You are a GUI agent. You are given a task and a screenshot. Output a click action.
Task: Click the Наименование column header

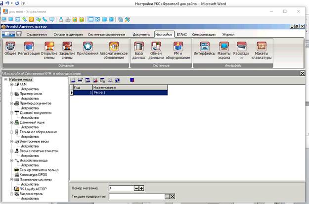(x=130, y=87)
